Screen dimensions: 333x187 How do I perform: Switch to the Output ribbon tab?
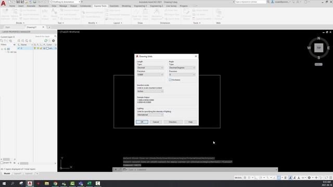(73, 6)
